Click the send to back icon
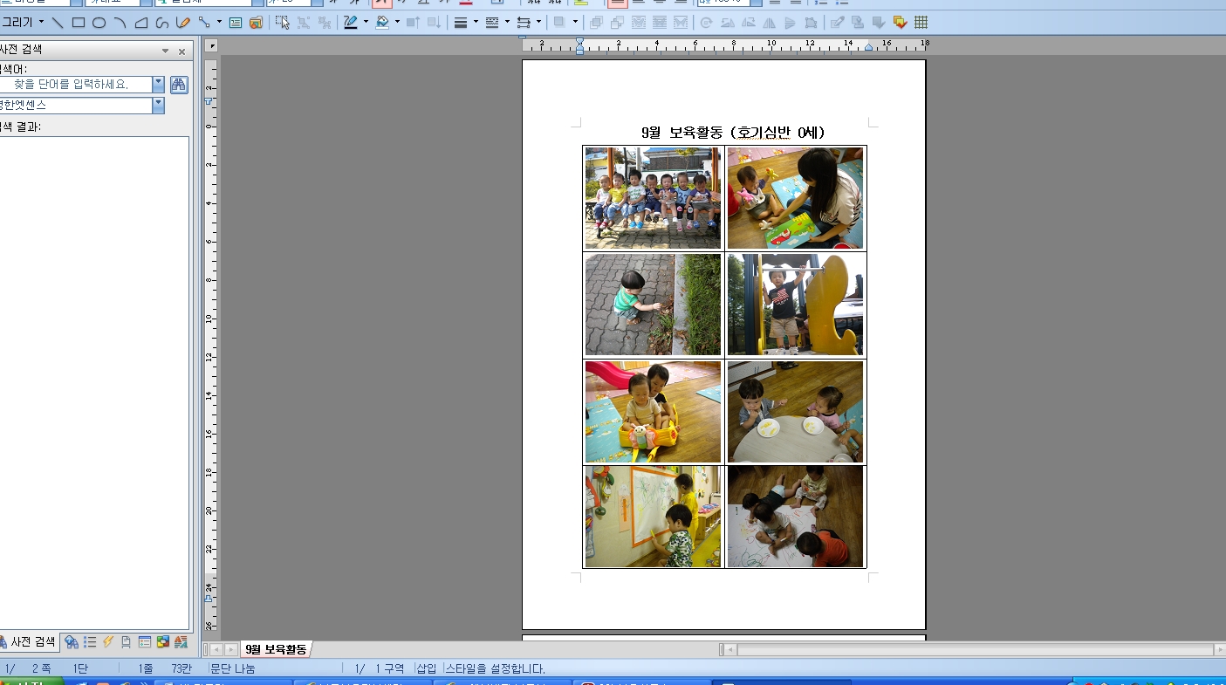Viewport: 1226px width, 685px height. click(618, 23)
